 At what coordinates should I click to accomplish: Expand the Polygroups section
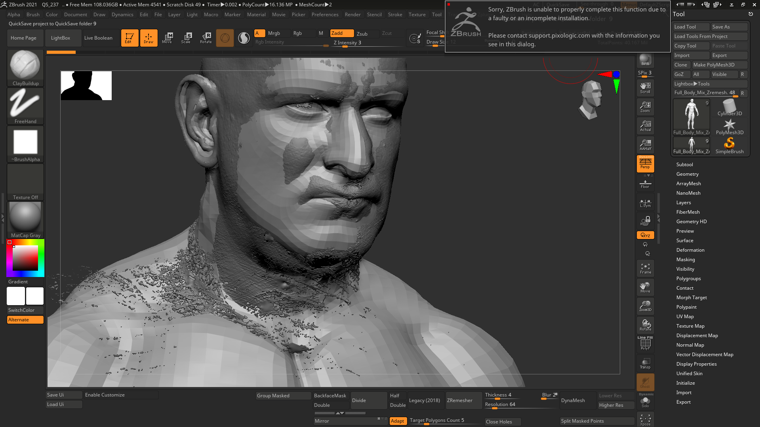(688, 279)
